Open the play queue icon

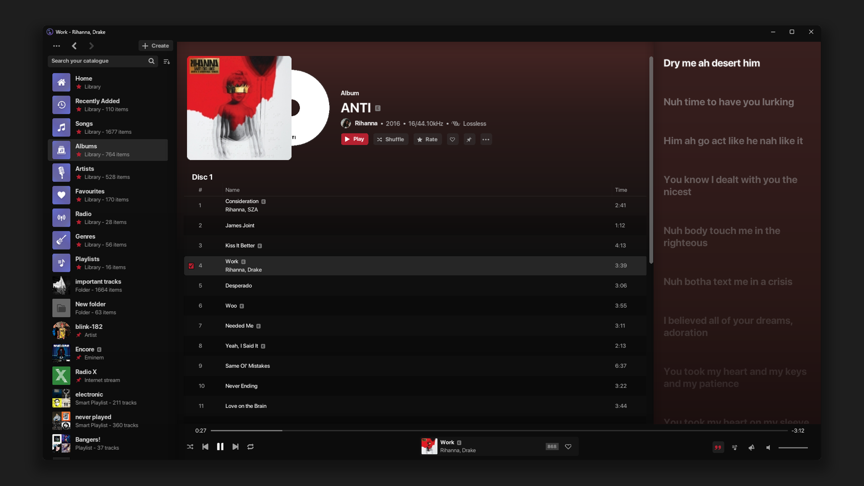point(734,447)
